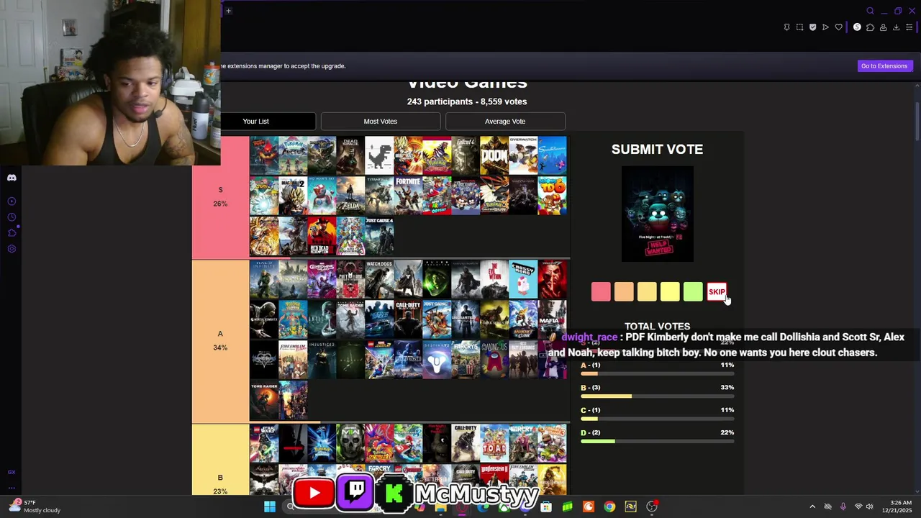Image resolution: width=921 pixels, height=518 pixels.
Task: Open history clock in browser sidebar
Action: click(x=12, y=217)
